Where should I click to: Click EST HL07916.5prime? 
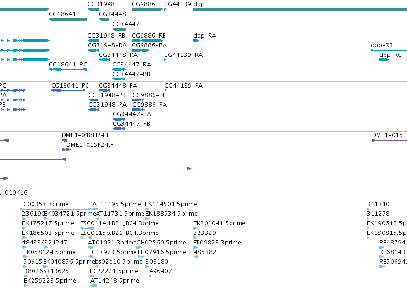pyautogui.click(x=141, y=257)
